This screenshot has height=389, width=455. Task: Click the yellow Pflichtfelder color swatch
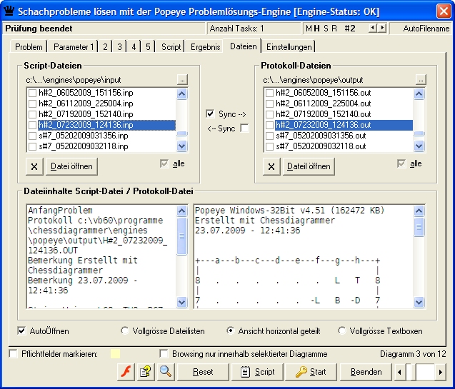click(114, 354)
